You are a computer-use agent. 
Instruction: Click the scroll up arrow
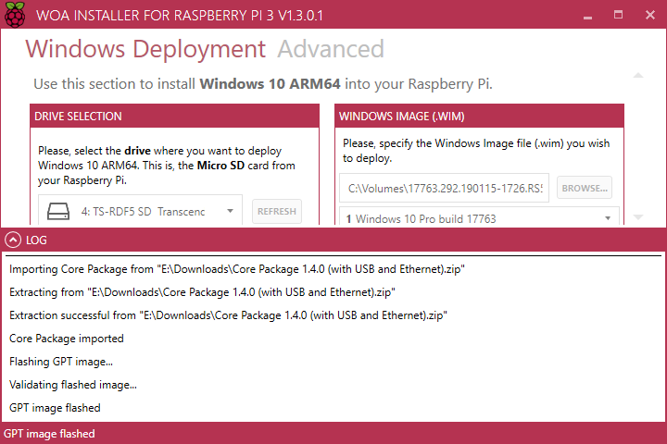(x=638, y=76)
